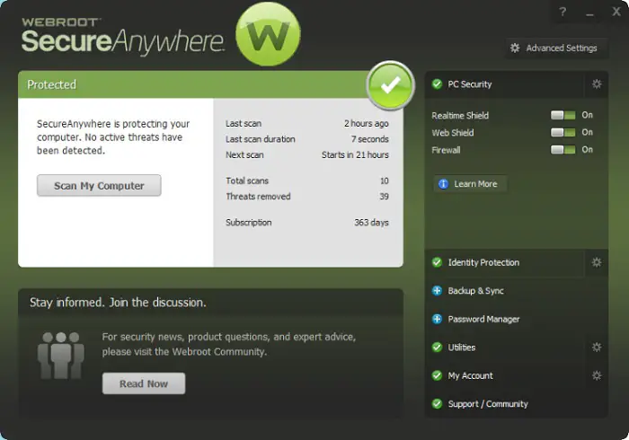Toggle the Web Shield switch
The height and width of the screenshot is (440, 629).
point(563,133)
